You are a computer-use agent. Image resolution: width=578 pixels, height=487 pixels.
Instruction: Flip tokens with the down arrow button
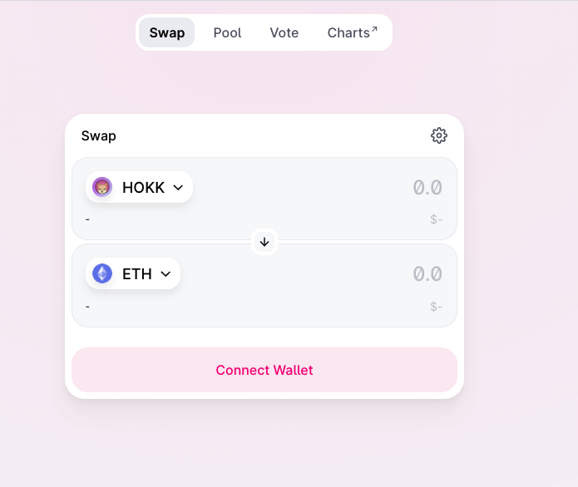264,242
